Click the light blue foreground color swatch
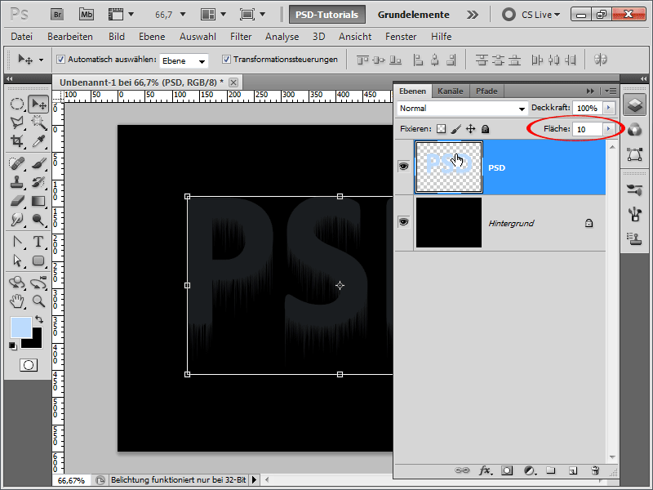 click(x=21, y=327)
